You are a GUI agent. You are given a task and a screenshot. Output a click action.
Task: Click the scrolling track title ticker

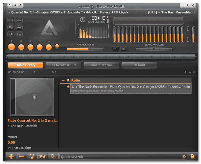[101, 12]
